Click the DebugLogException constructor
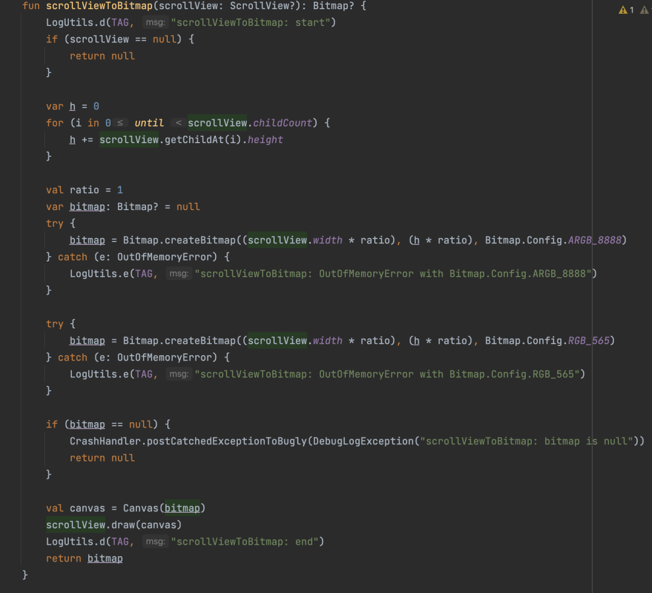The height and width of the screenshot is (593, 652). click(x=363, y=441)
